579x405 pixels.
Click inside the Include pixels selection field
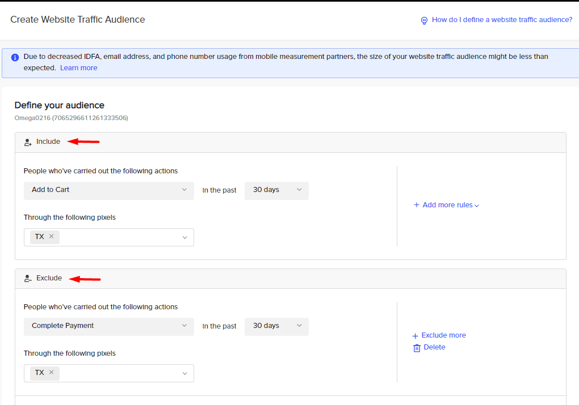tap(119, 237)
